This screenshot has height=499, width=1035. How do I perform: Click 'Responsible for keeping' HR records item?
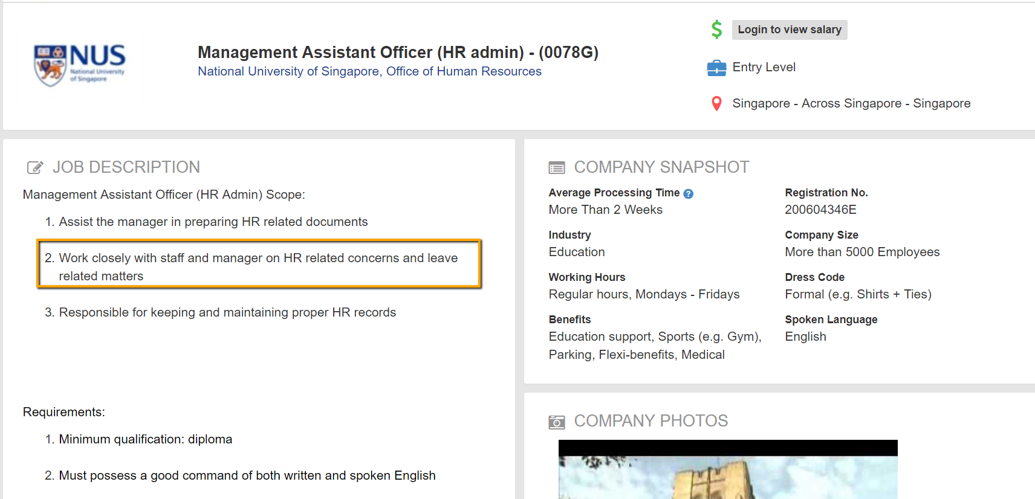click(x=227, y=312)
